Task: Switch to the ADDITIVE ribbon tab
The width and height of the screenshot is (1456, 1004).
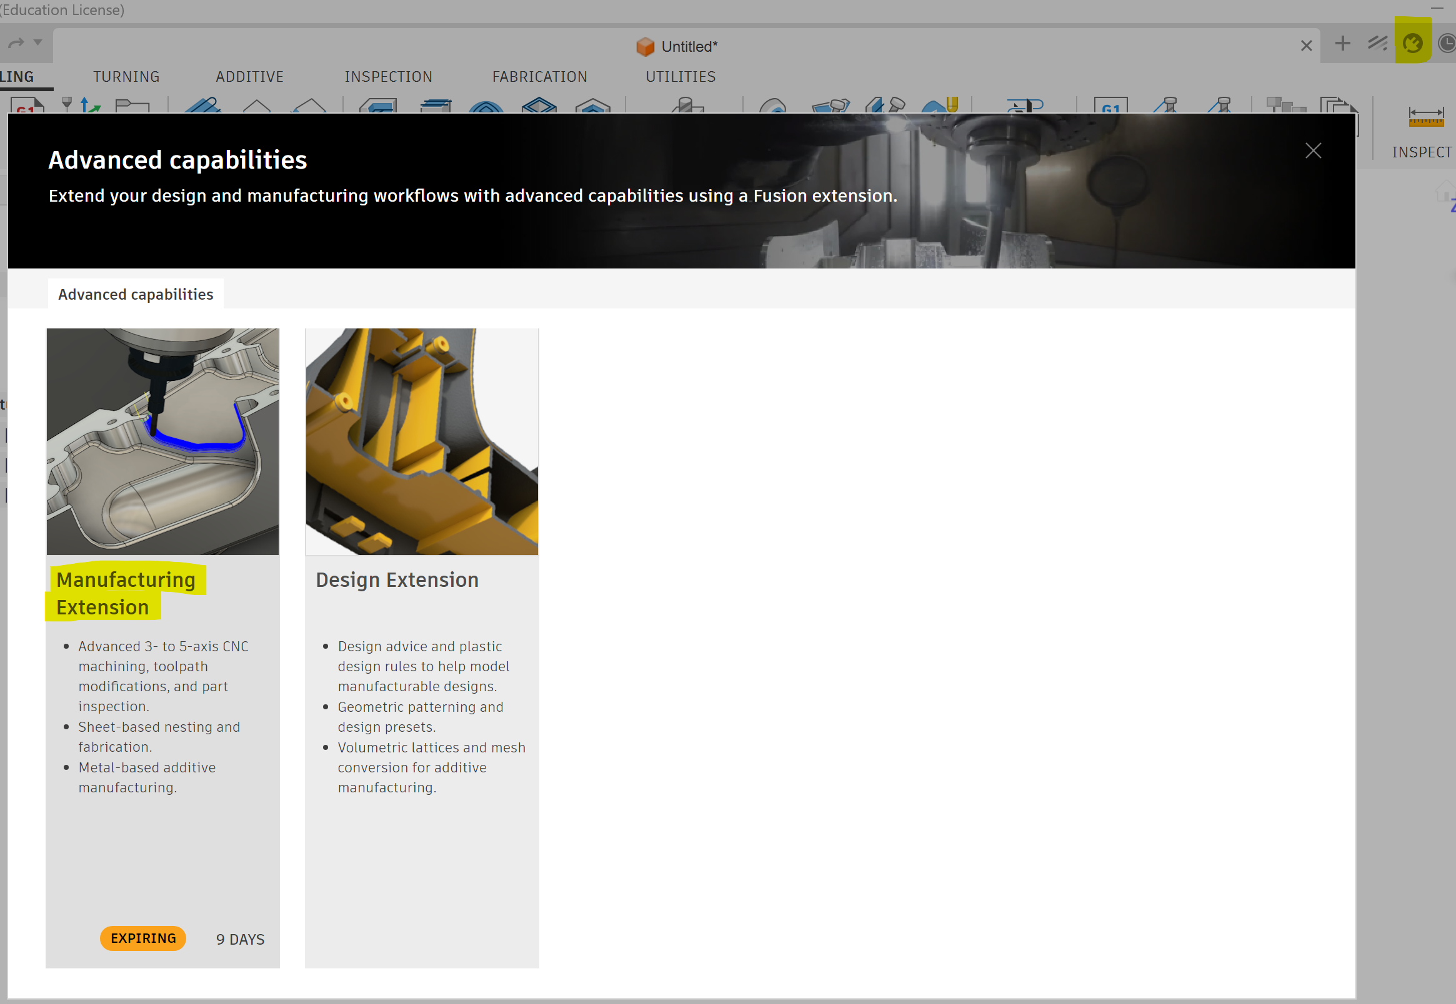Action: (250, 77)
